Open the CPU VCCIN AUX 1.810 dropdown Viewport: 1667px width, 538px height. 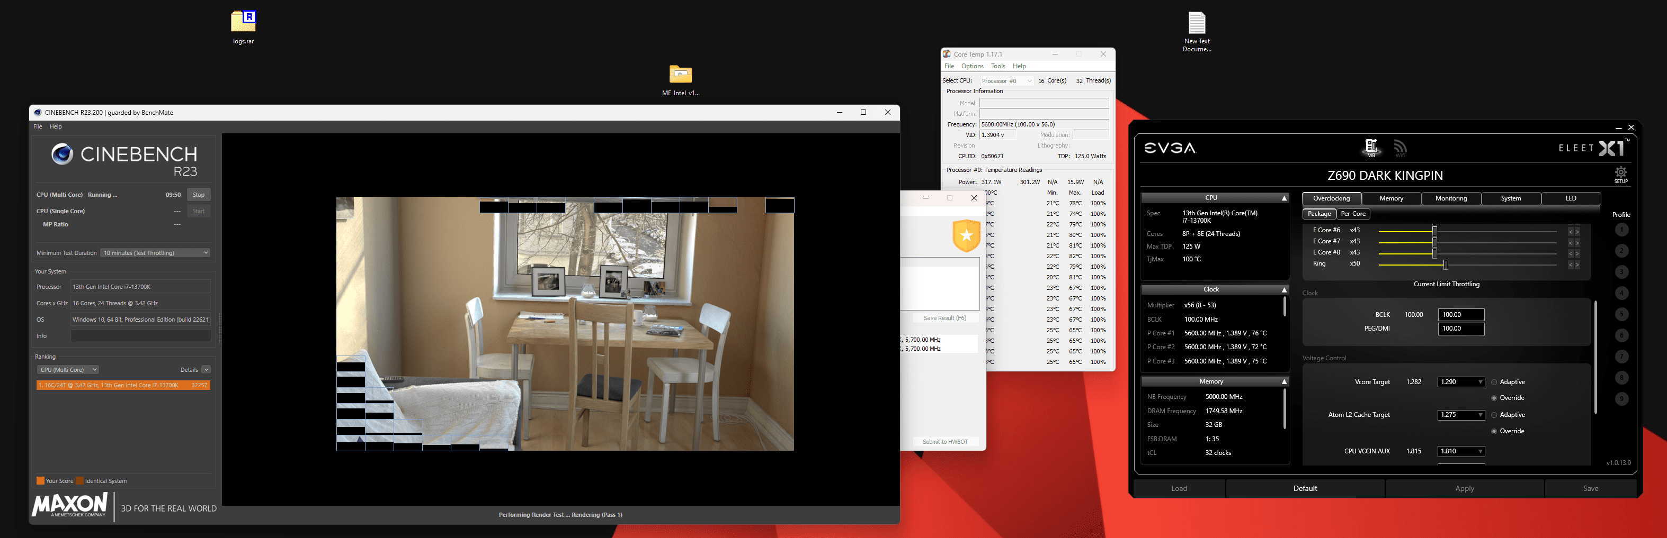pyautogui.click(x=1460, y=451)
